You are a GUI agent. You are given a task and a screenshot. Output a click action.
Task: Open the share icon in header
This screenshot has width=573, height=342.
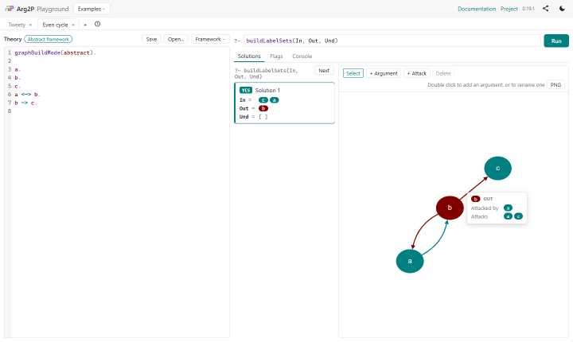pos(546,9)
